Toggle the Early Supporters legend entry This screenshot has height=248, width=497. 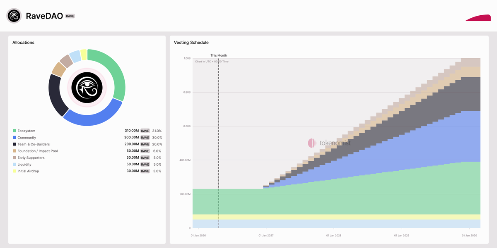pos(30,157)
